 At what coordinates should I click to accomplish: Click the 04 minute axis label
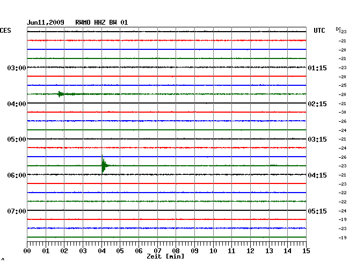(101, 251)
